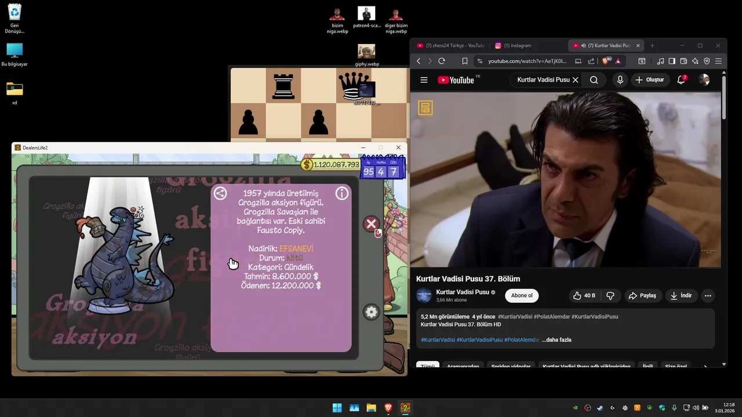Click Kurtlar Vadisi Pusu channel name

(x=463, y=292)
